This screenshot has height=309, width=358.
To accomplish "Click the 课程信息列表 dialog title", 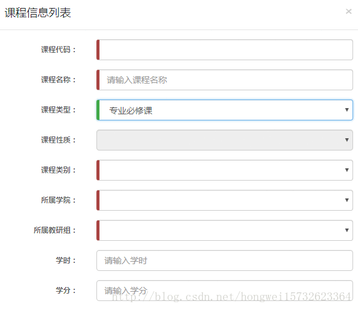I will point(37,12).
